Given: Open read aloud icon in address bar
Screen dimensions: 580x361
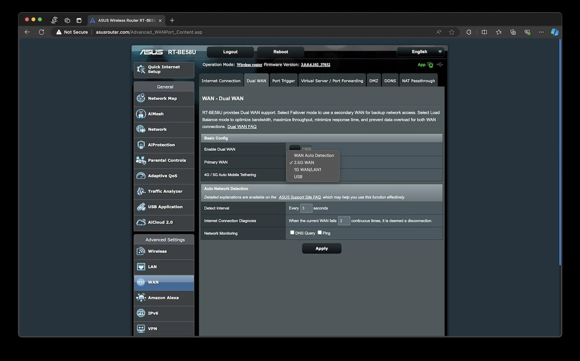Looking at the screenshot, I should pyautogui.click(x=439, y=32).
